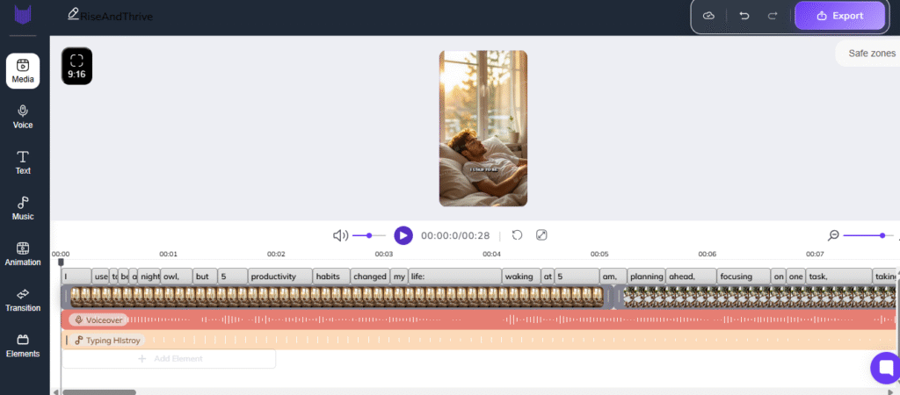Open the Music panel
Screen dimensions: 900x395
pyautogui.click(x=23, y=209)
